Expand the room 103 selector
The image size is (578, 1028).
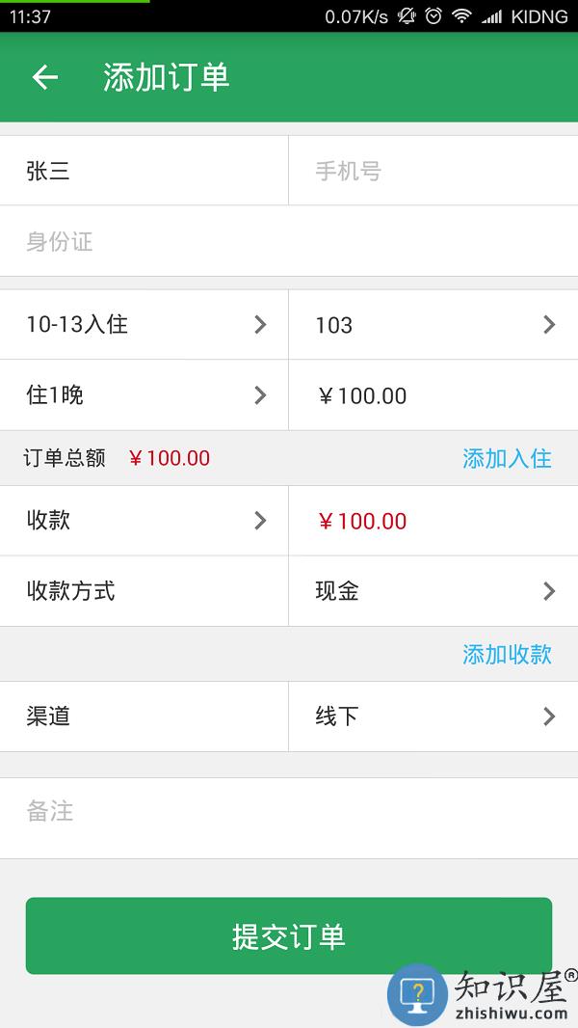tap(433, 325)
